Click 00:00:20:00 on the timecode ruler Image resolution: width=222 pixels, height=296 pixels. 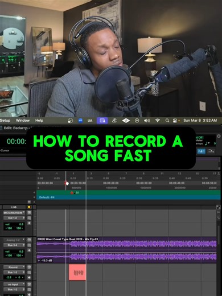[111, 183]
